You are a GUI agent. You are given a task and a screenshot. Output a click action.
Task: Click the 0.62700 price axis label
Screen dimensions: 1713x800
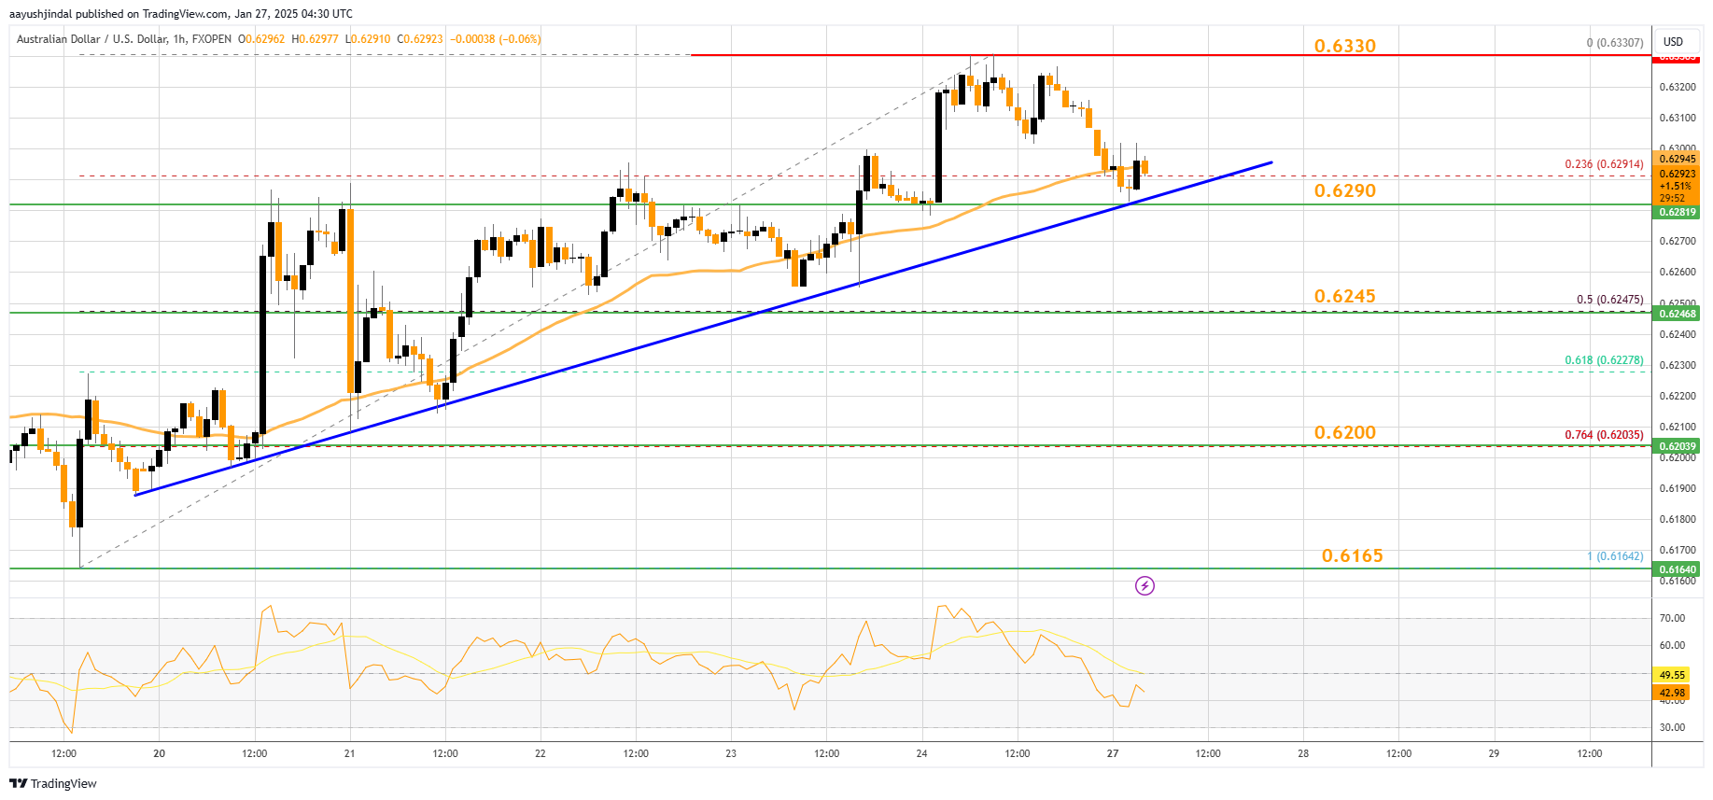point(1677,242)
